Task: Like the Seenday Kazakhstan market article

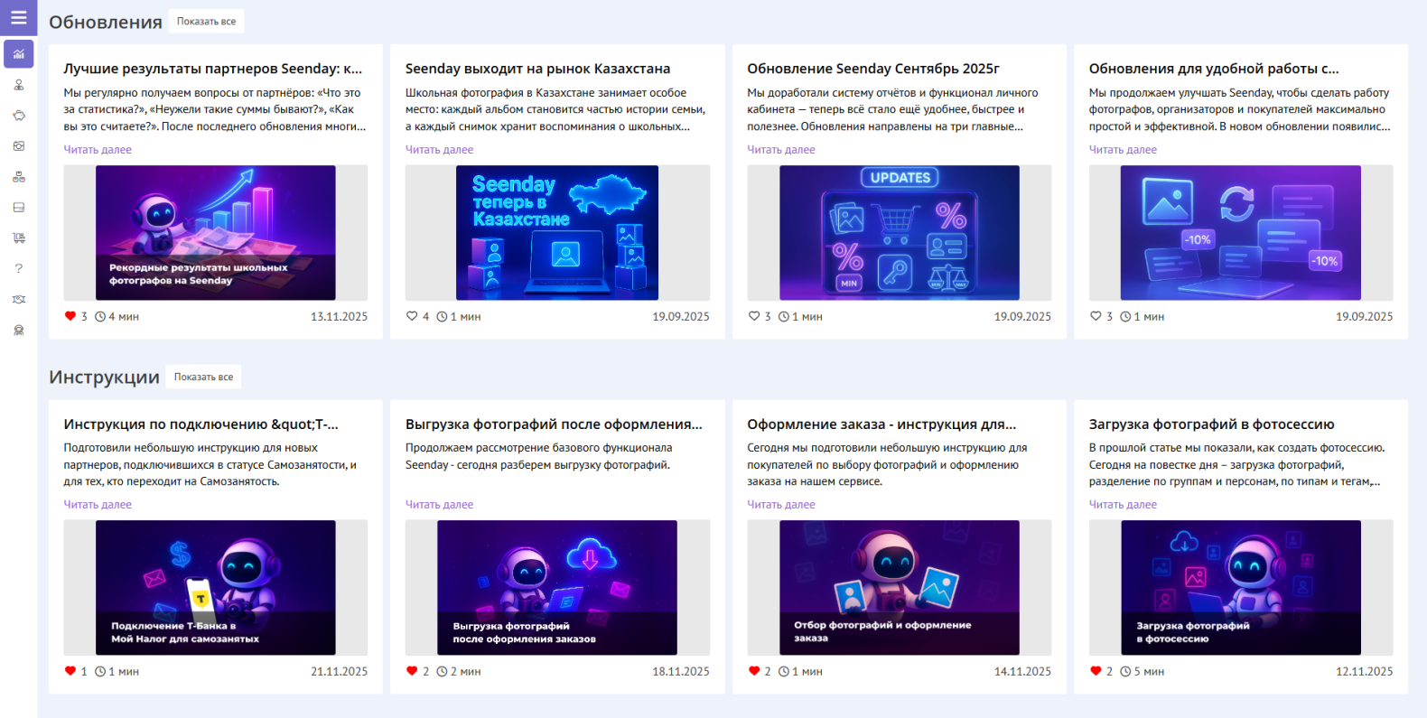Action: click(412, 316)
